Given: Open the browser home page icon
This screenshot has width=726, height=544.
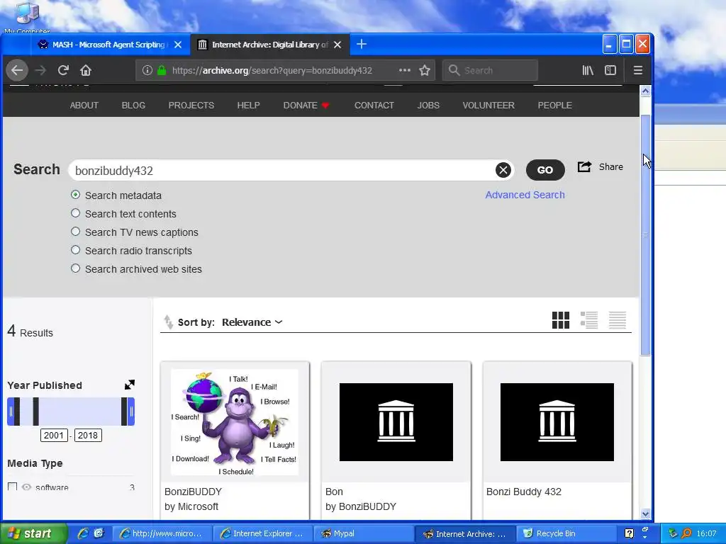Looking at the screenshot, I should click(86, 70).
